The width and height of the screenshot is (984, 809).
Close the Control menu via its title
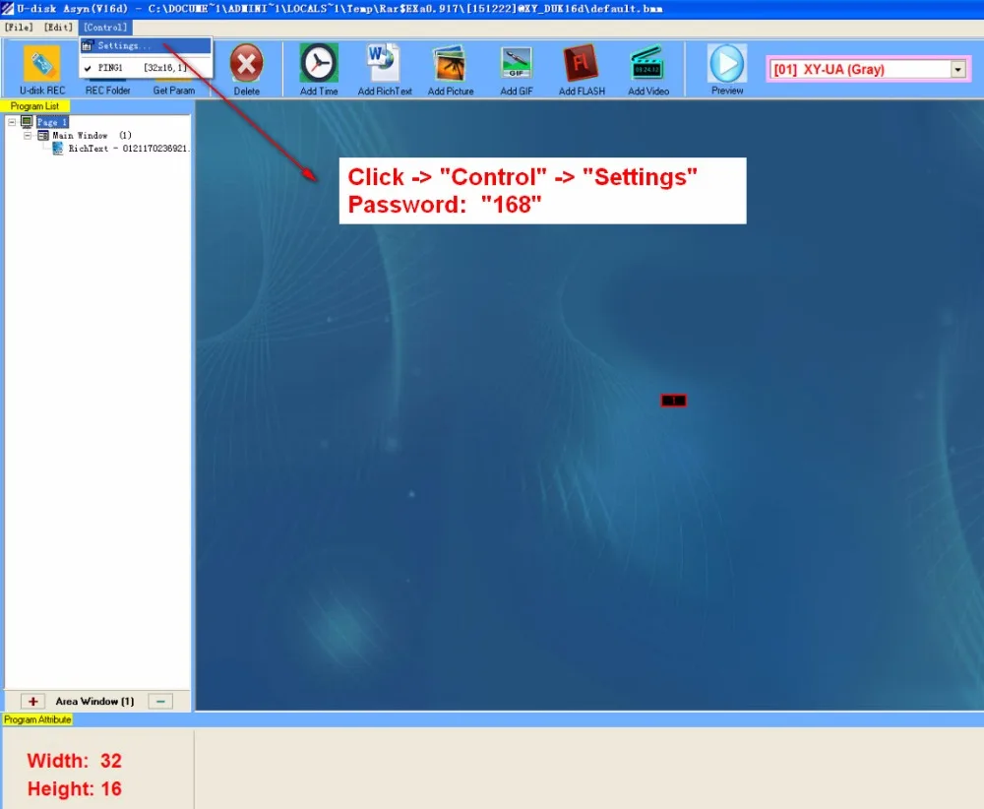click(105, 28)
